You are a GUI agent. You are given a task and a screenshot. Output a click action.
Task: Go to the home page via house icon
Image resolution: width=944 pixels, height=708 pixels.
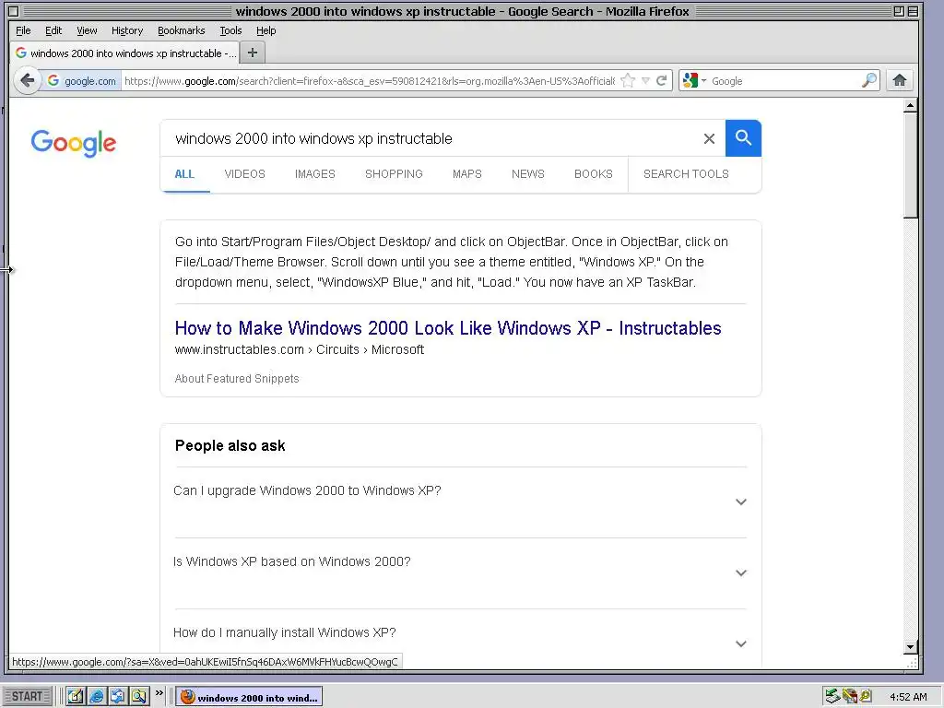(900, 80)
